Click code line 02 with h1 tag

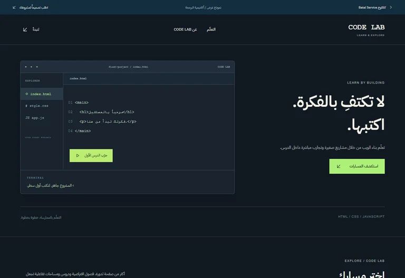pyautogui.click(x=101, y=112)
